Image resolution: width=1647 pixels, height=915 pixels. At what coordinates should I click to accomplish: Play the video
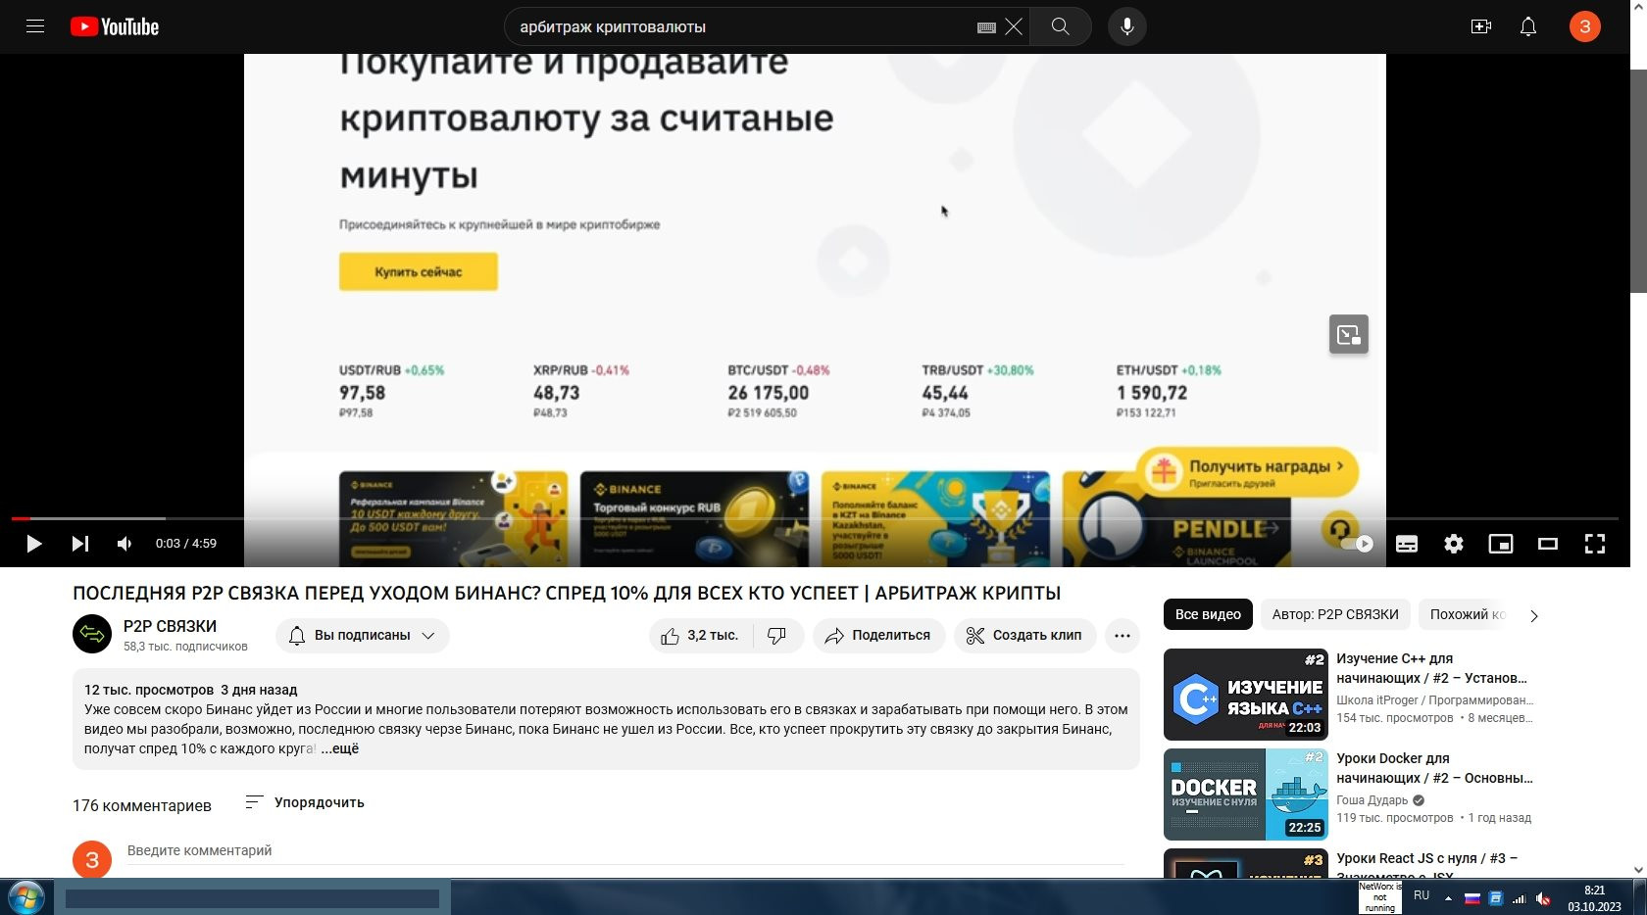33,544
